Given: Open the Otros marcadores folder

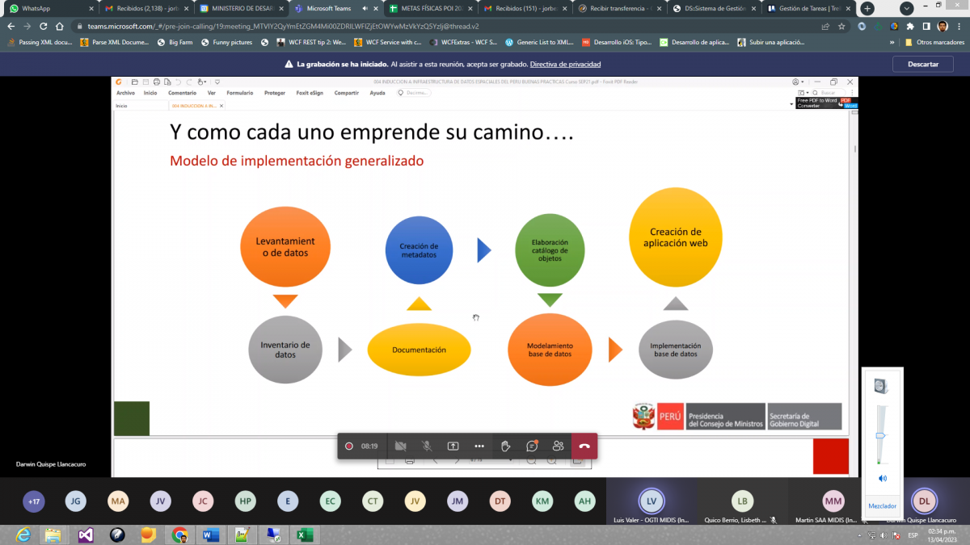Looking at the screenshot, I should click(x=934, y=42).
